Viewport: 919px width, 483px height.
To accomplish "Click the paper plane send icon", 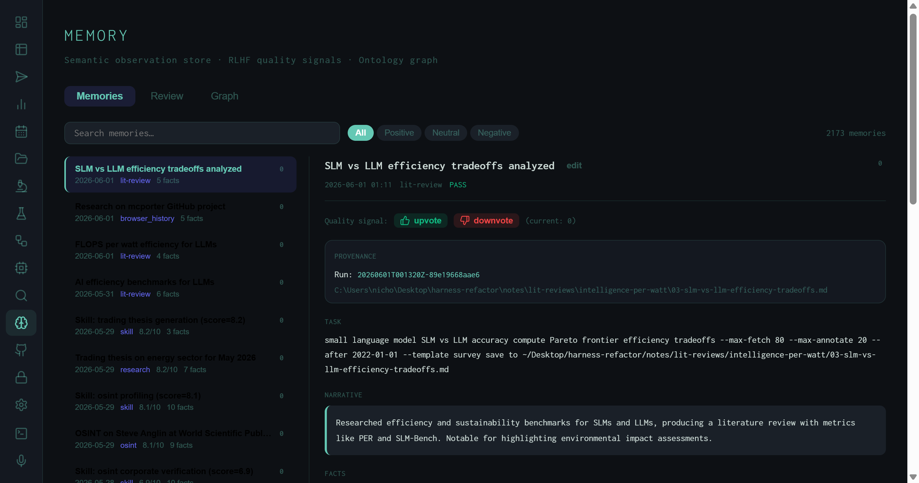I will point(21,77).
